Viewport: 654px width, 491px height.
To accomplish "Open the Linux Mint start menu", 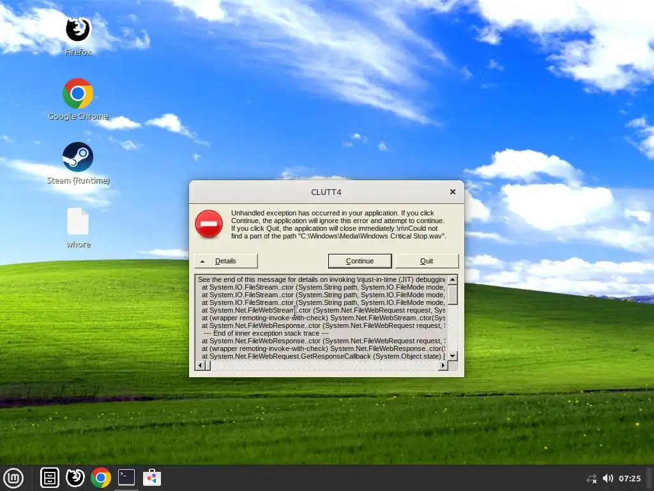I will pyautogui.click(x=14, y=478).
